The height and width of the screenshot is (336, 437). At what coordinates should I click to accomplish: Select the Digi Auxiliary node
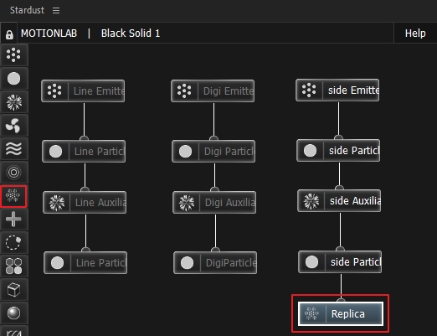tap(214, 203)
